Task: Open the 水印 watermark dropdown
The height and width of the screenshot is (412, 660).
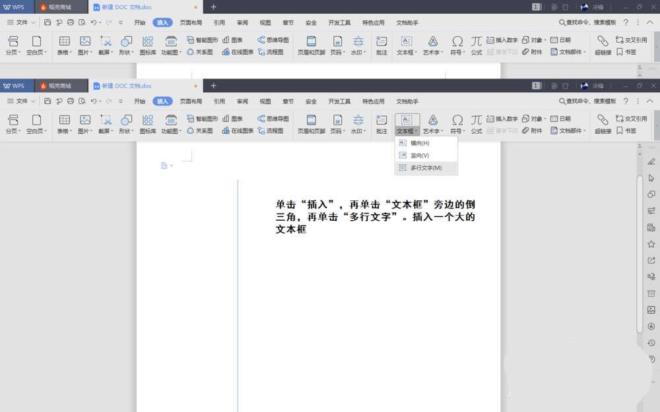Action: coord(358,123)
